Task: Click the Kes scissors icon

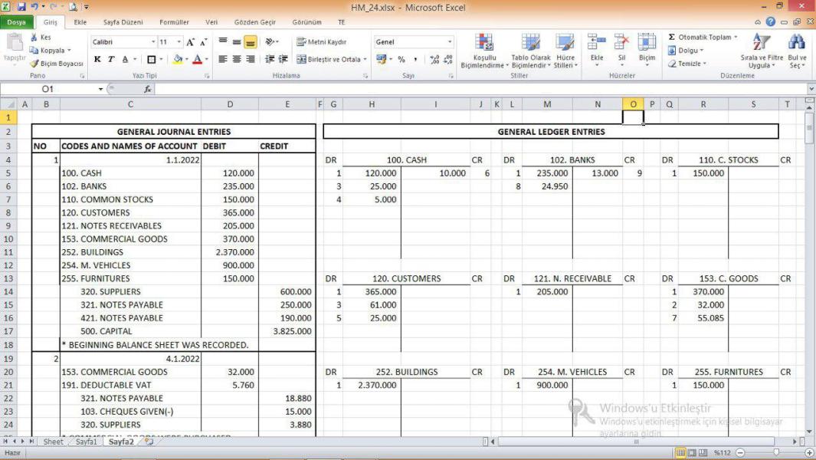Action: click(x=34, y=38)
